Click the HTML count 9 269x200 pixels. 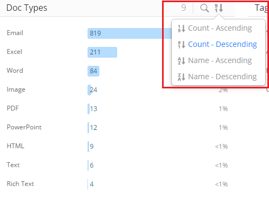92,147
